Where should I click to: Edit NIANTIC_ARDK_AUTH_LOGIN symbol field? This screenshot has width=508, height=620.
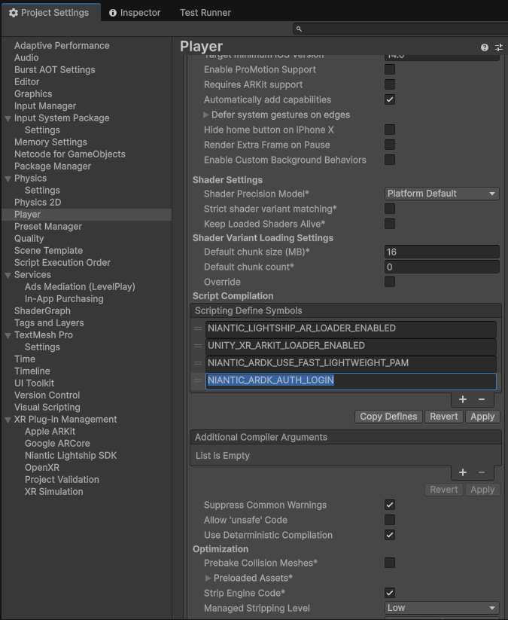(x=351, y=380)
